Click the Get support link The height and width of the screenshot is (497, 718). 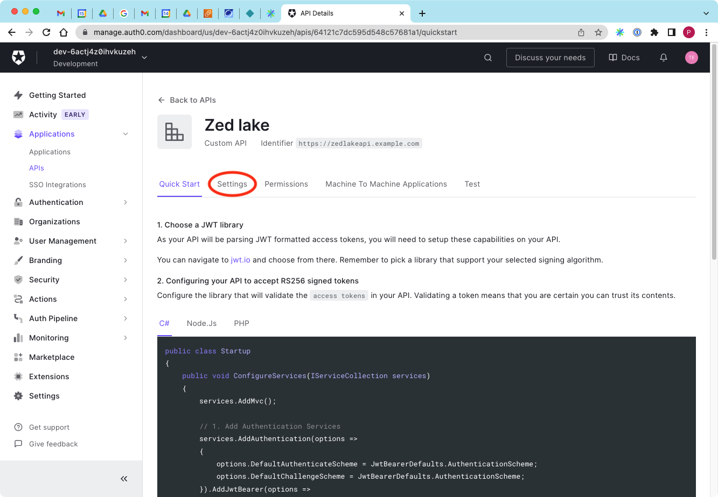pos(49,427)
